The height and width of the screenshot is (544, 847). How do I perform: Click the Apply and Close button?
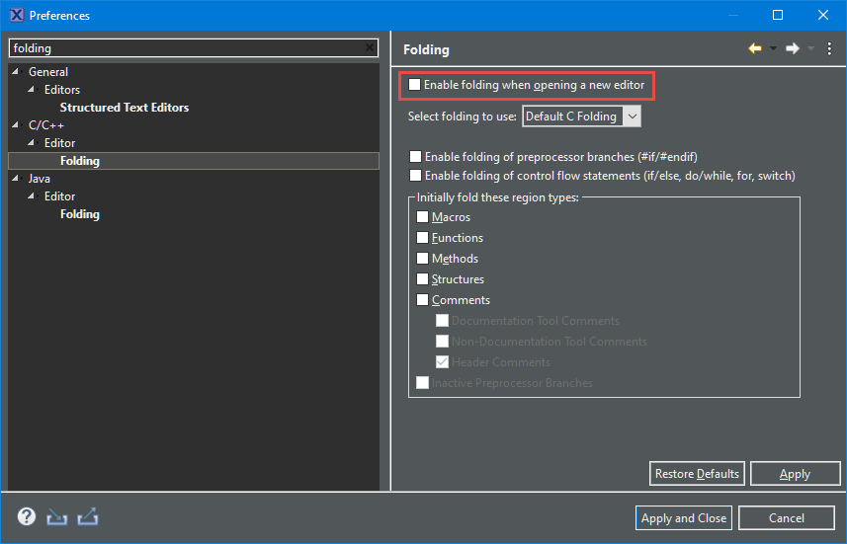click(684, 518)
